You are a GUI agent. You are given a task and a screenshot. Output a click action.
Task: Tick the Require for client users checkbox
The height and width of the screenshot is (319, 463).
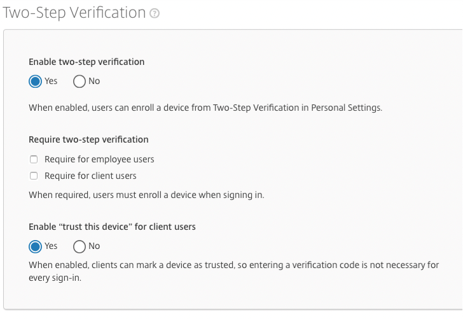click(x=34, y=176)
